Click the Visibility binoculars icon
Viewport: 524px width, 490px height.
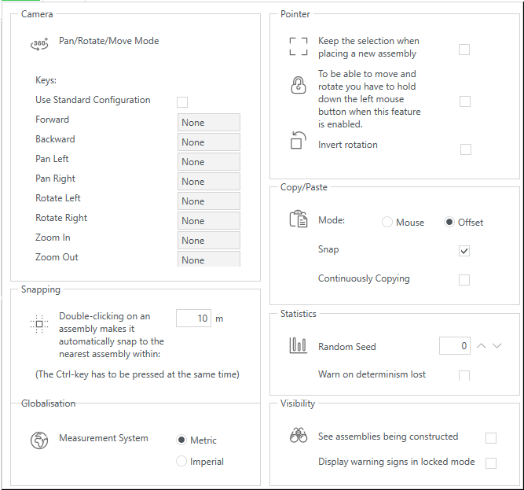298,435
